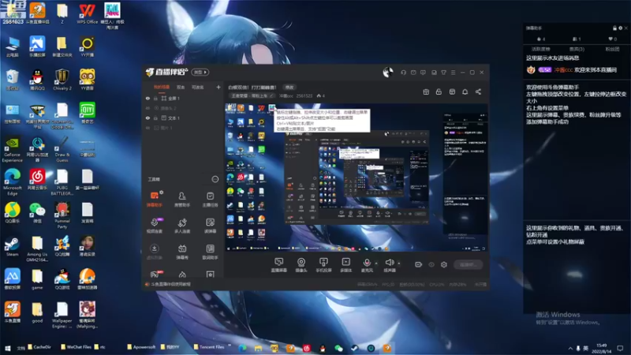Edit the game category tag below the title
This screenshot has height=355, width=631.
(x=252, y=95)
